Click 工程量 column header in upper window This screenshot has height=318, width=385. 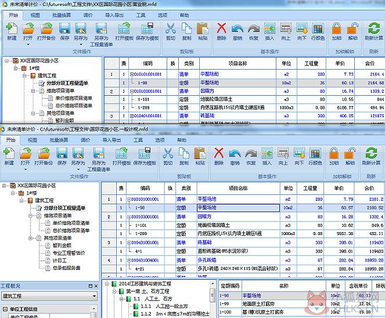[x=311, y=64]
